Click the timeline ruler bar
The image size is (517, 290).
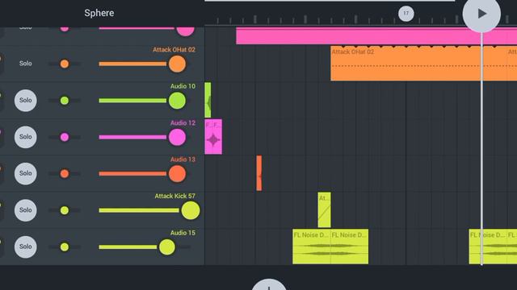point(361,19)
